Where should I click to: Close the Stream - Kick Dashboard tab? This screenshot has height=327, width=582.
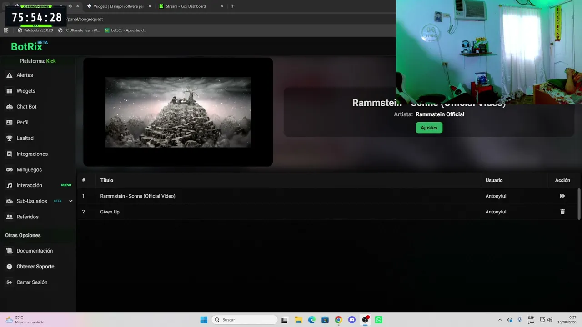tap(222, 6)
